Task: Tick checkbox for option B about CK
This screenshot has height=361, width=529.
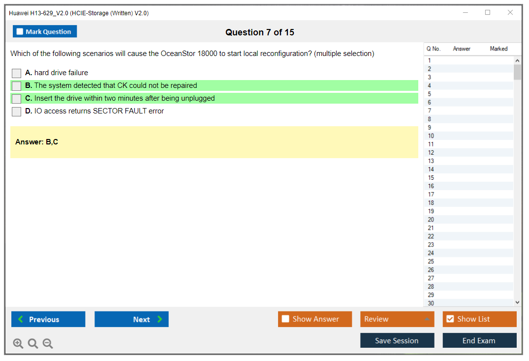Action: pyautogui.click(x=17, y=86)
